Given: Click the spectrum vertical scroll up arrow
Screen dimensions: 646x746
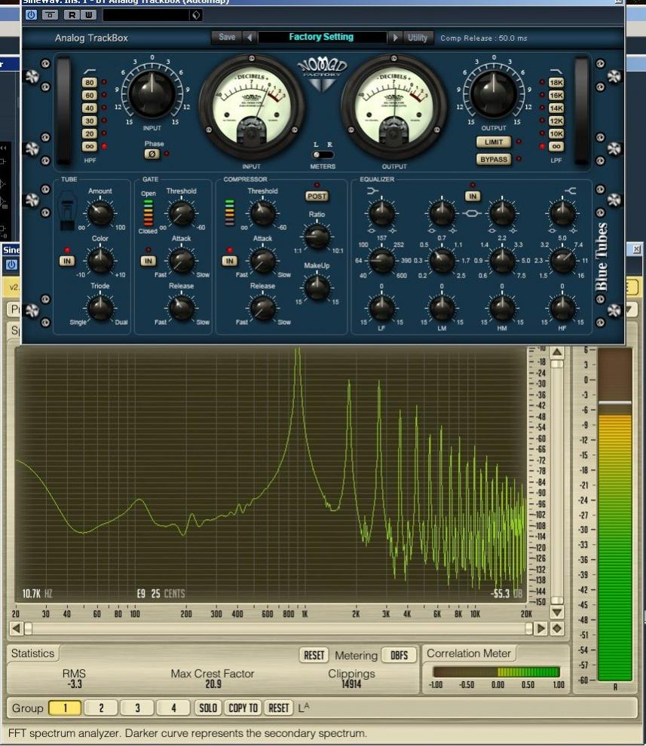Looking at the screenshot, I should pyautogui.click(x=557, y=353).
